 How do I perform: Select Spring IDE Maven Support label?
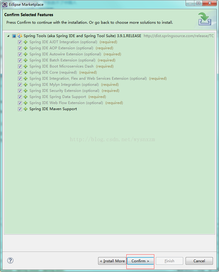tap(53, 109)
